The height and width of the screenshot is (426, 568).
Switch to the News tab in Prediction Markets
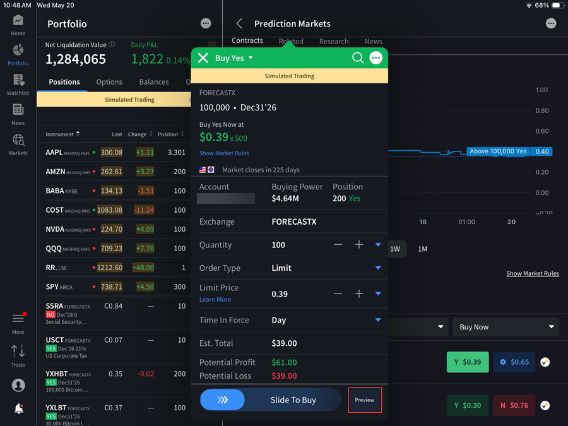(x=374, y=41)
